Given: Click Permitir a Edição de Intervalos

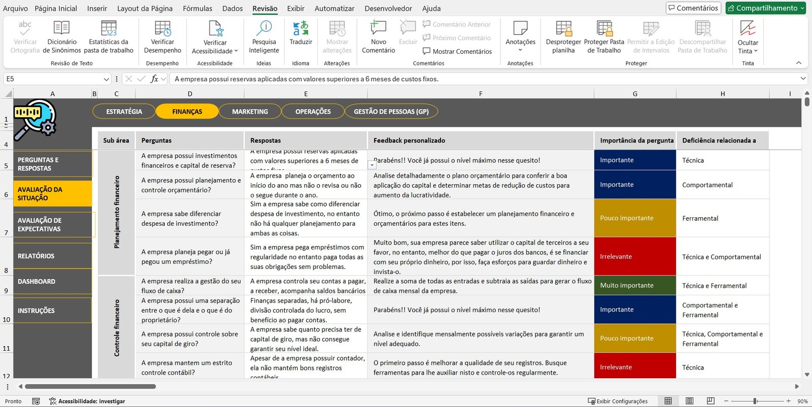Looking at the screenshot, I should pyautogui.click(x=651, y=37).
